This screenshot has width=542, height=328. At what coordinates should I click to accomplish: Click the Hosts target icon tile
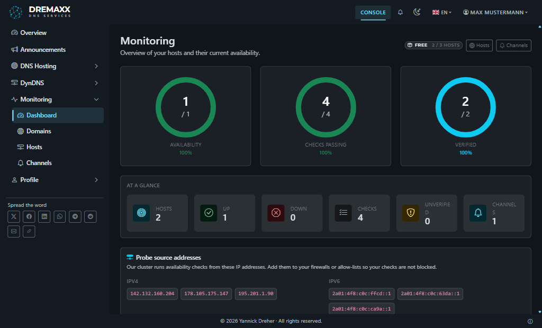pos(141,213)
